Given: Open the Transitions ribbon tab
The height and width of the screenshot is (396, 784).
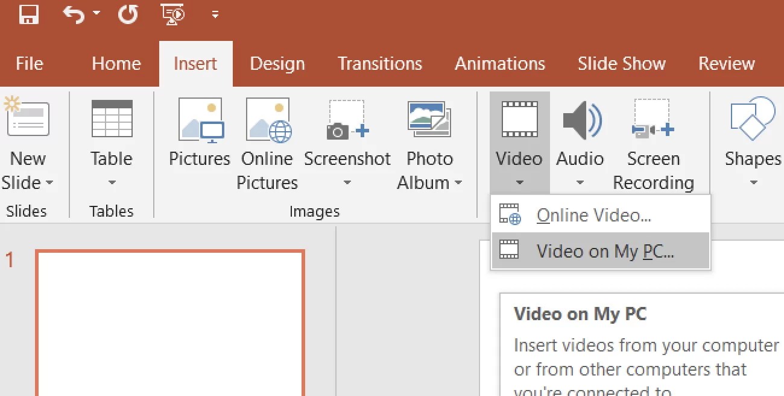Looking at the screenshot, I should (x=380, y=63).
